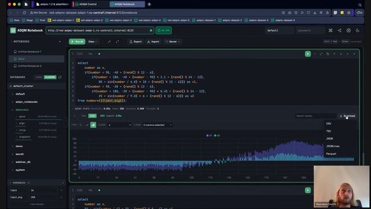Switch to the ADQM Control browser tab
Viewport: 371px width, 209px height.
90,4
